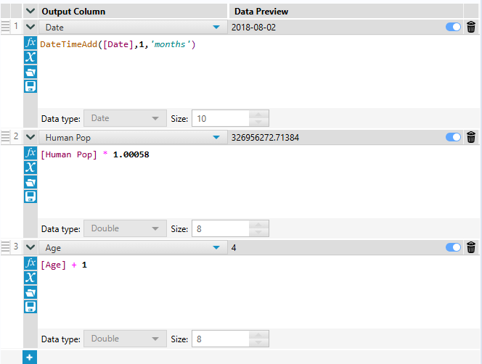The height and width of the screenshot is (364, 482).
Task: Click the Output Column header
Action: 73,12
